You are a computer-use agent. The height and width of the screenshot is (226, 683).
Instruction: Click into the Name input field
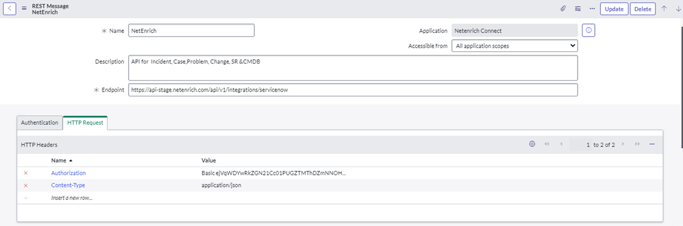point(191,31)
